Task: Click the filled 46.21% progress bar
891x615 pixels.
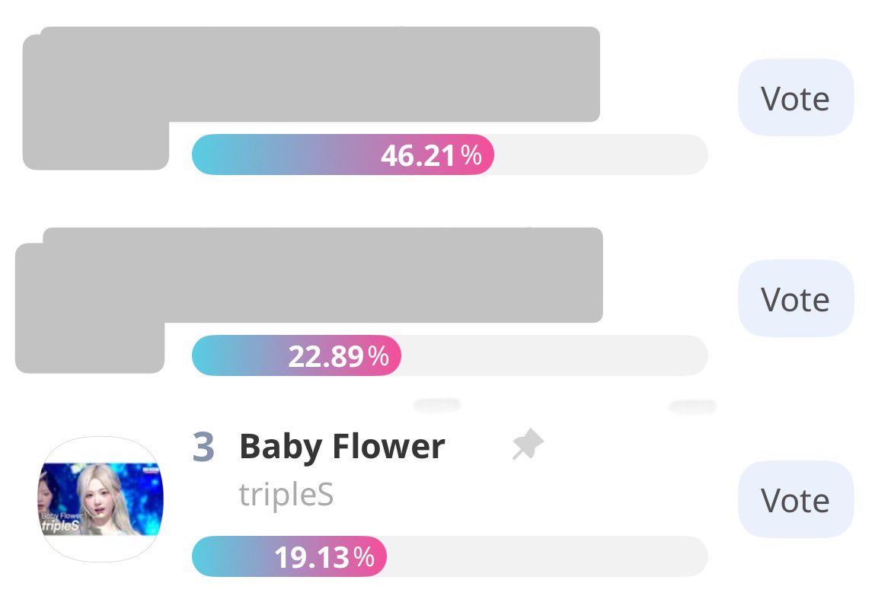Action: click(x=343, y=155)
